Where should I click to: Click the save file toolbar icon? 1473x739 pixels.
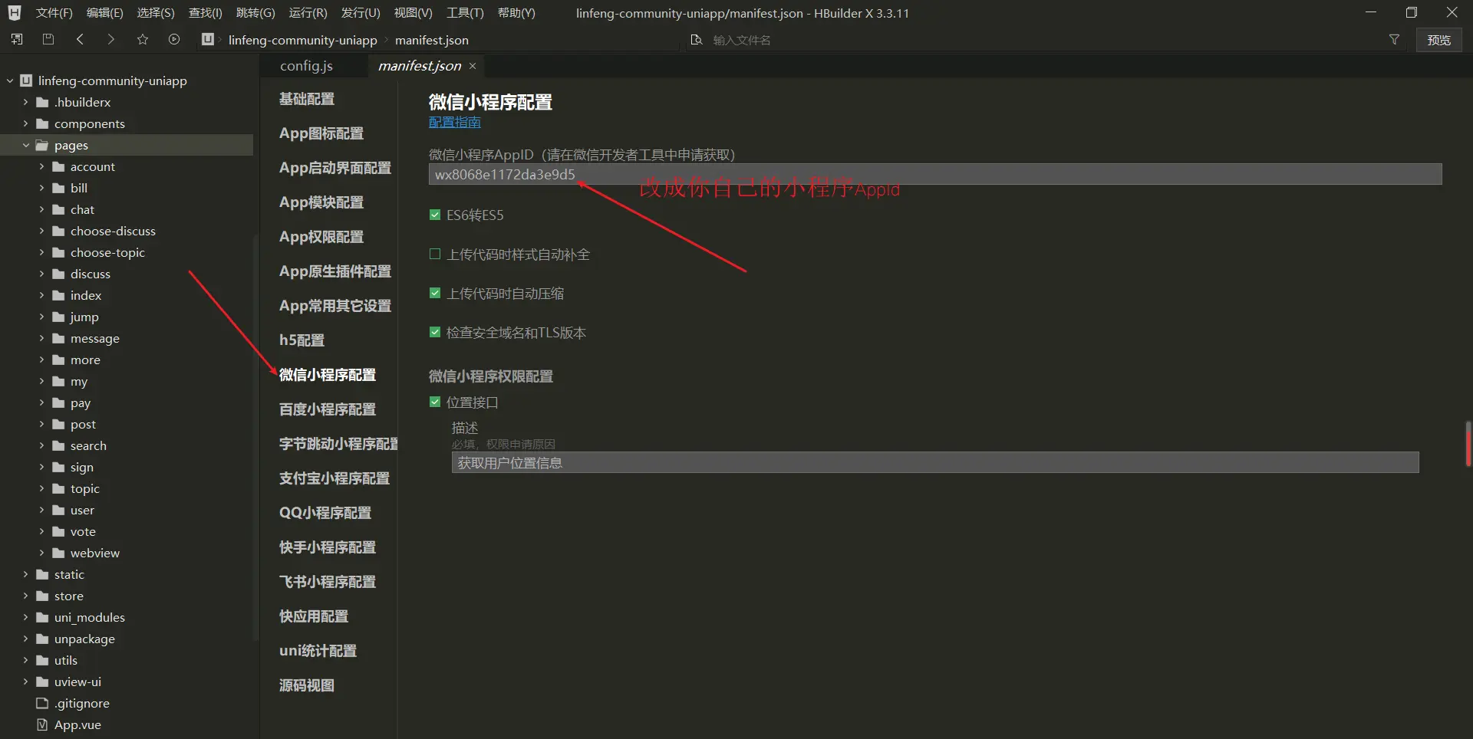click(x=48, y=39)
